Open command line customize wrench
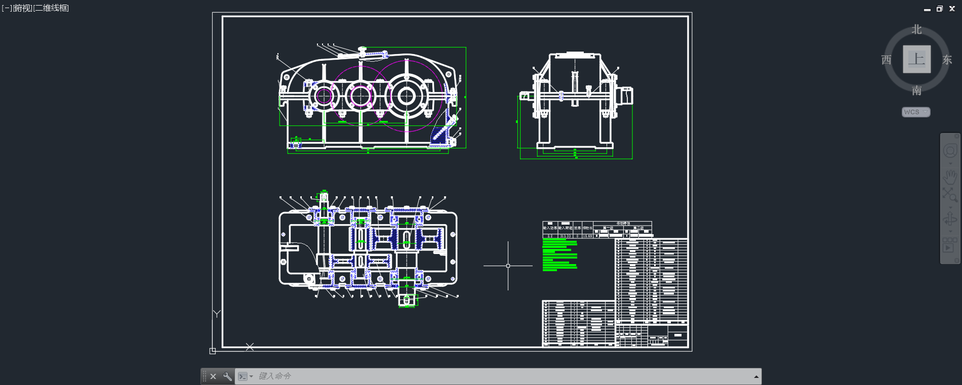The height and width of the screenshot is (385, 962). click(227, 376)
